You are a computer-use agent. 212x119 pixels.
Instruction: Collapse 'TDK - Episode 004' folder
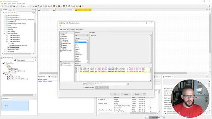coord(6,42)
